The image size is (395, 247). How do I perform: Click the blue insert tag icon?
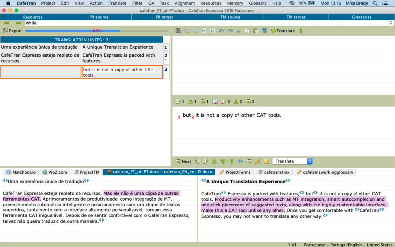click(240, 161)
